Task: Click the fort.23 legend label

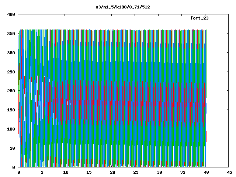Action: click(199, 18)
